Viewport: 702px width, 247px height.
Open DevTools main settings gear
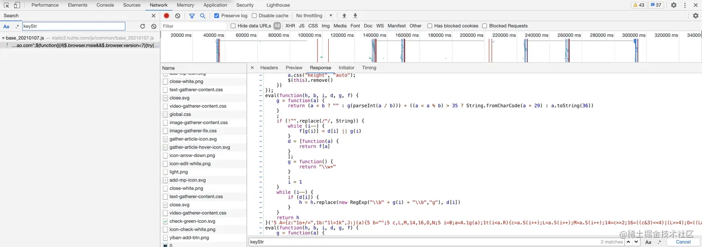pos(674,5)
